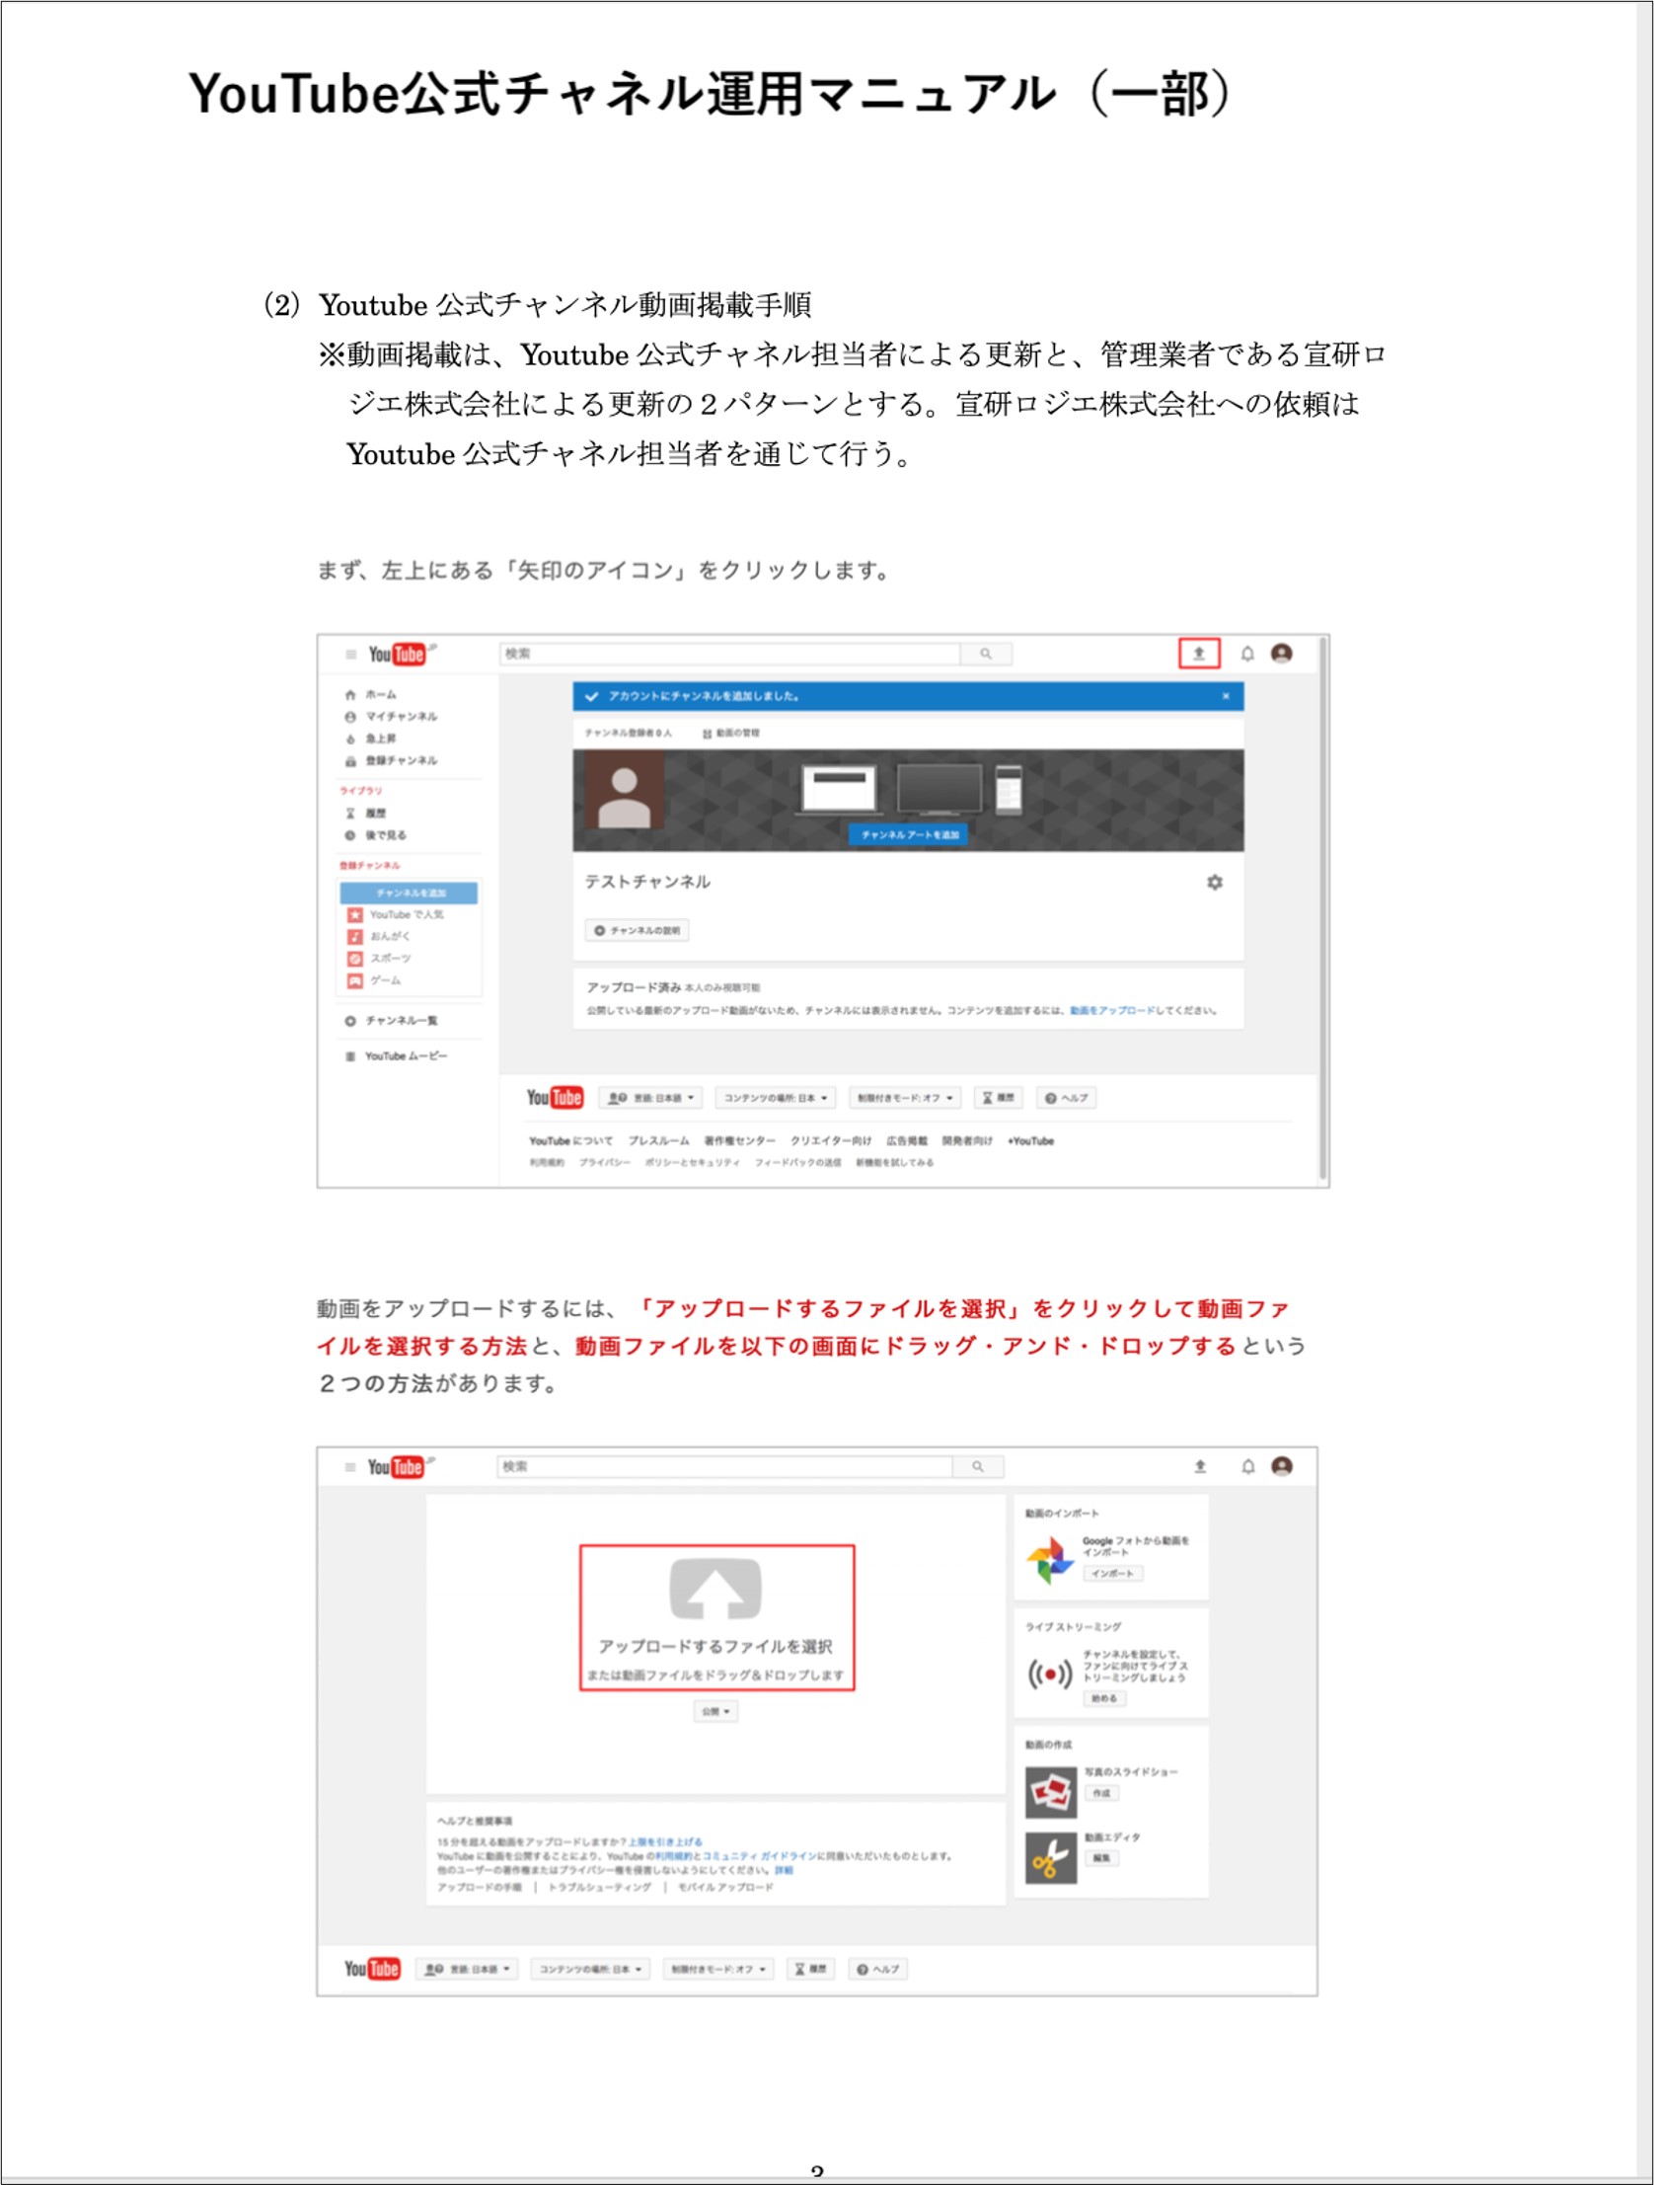Click the notification bell on the upload page
This screenshot has width=1654, height=2185.
(1248, 1467)
